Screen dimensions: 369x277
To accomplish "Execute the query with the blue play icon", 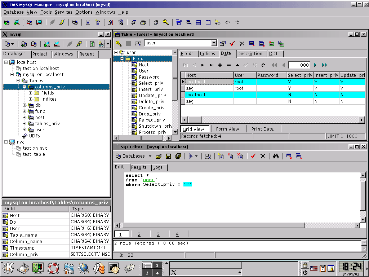I will coord(191,156).
